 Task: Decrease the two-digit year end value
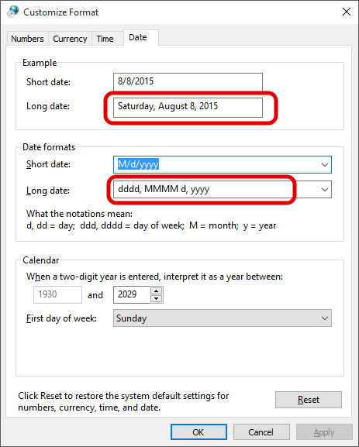[156, 298]
